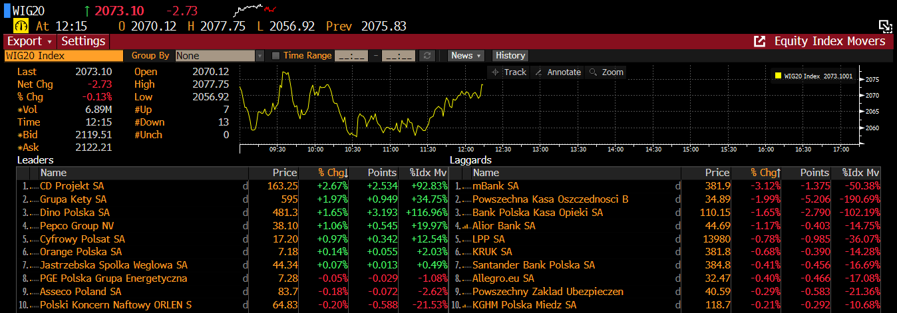Click the small intraday sparkline beside the header quote
This screenshot has width=897, height=313.
[255, 10]
